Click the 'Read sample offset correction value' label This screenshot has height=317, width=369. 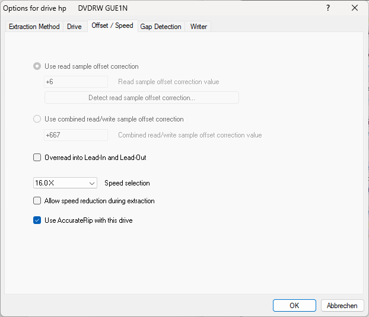tap(168, 82)
